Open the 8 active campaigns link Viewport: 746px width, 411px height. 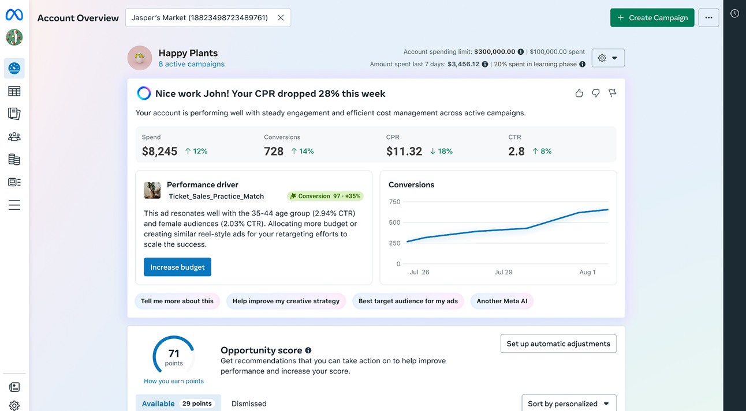click(192, 64)
